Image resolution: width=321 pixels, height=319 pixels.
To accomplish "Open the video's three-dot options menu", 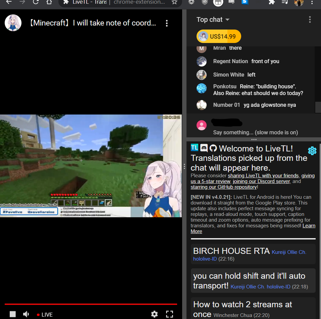I will click(x=167, y=23).
